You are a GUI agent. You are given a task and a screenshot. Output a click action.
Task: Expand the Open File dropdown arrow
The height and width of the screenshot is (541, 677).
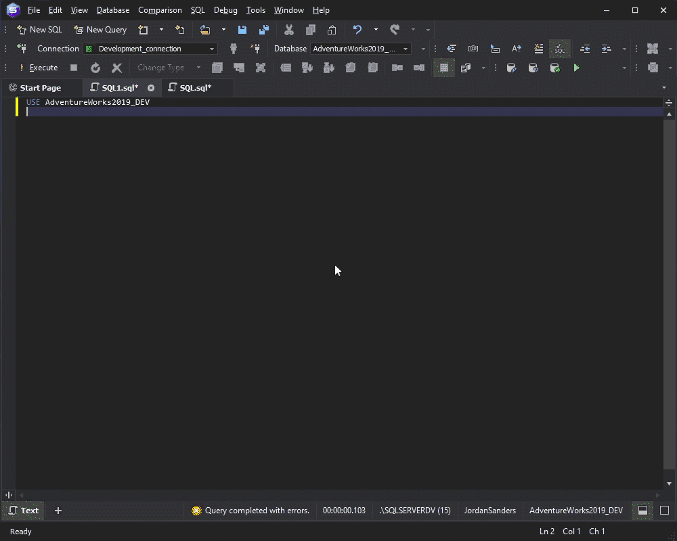(x=223, y=30)
